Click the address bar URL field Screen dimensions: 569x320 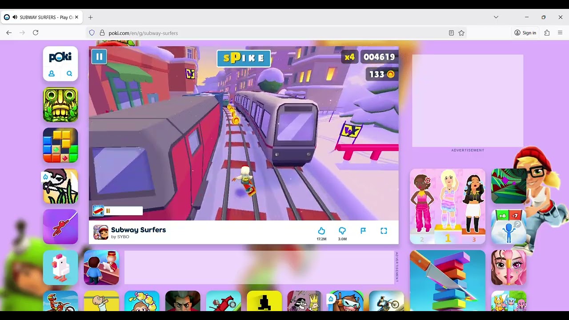(x=276, y=33)
